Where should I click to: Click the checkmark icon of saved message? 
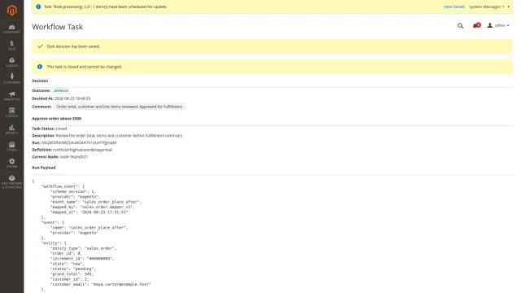[40, 46]
